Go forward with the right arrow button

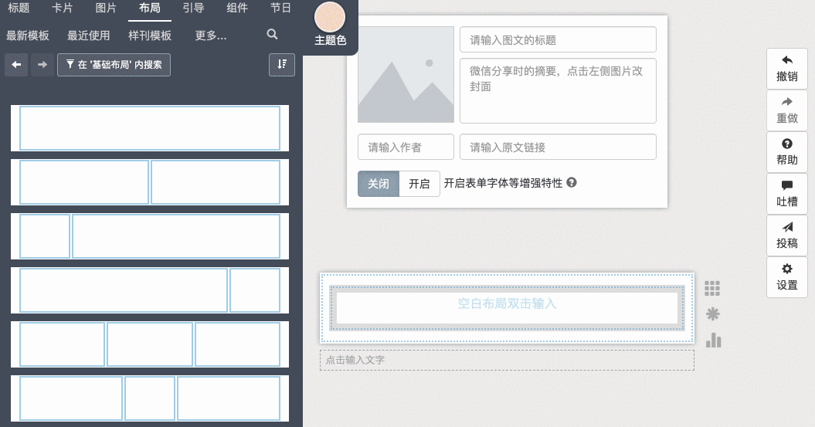point(42,64)
